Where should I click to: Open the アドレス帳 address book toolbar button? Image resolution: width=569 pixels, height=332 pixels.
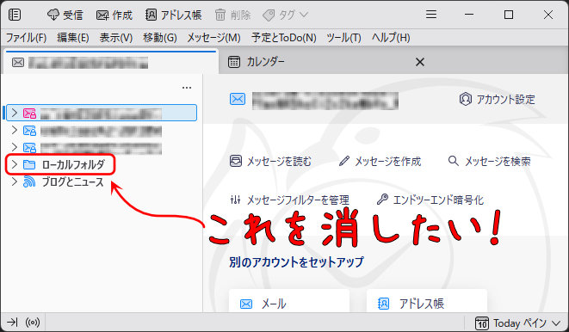(x=174, y=15)
